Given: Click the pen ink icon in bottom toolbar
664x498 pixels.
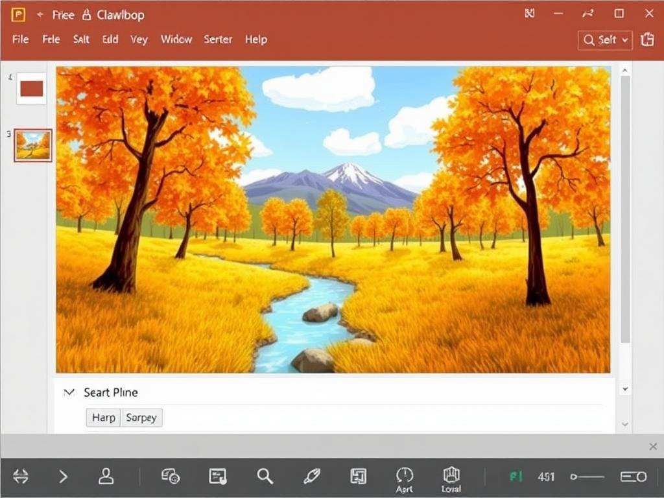Looking at the screenshot, I should [312, 477].
